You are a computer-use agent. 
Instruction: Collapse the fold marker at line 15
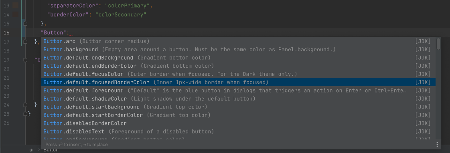click(x=25, y=24)
